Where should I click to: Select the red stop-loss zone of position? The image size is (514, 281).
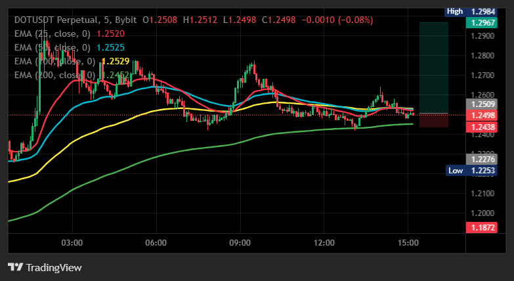click(x=434, y=120)
